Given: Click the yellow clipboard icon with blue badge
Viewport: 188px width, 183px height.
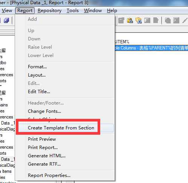Looking at the screenshot, I should click(x=130, y=20).
